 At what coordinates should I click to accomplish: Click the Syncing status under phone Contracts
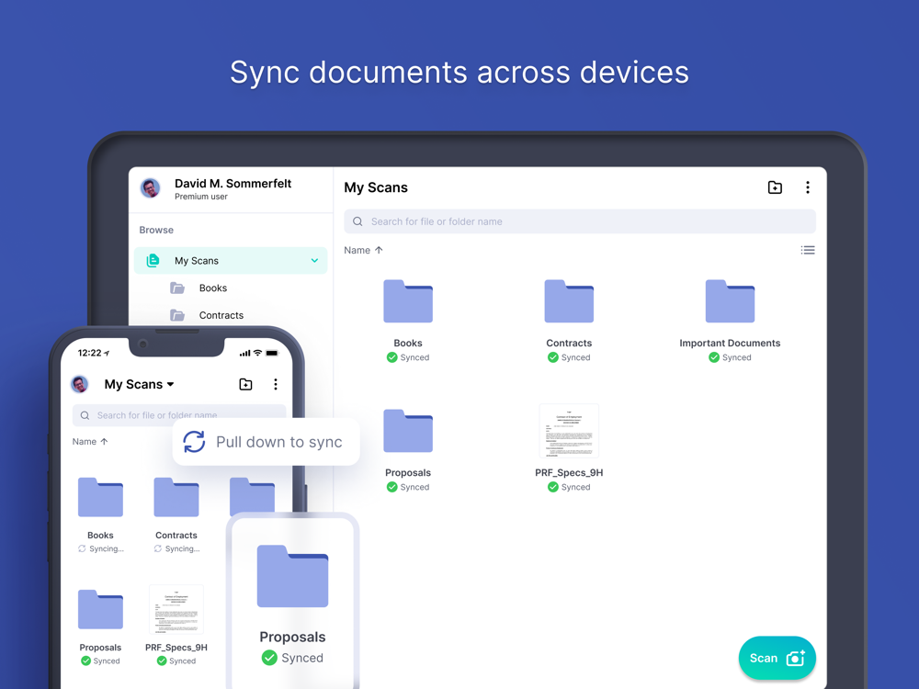click(x=176, y=549)
